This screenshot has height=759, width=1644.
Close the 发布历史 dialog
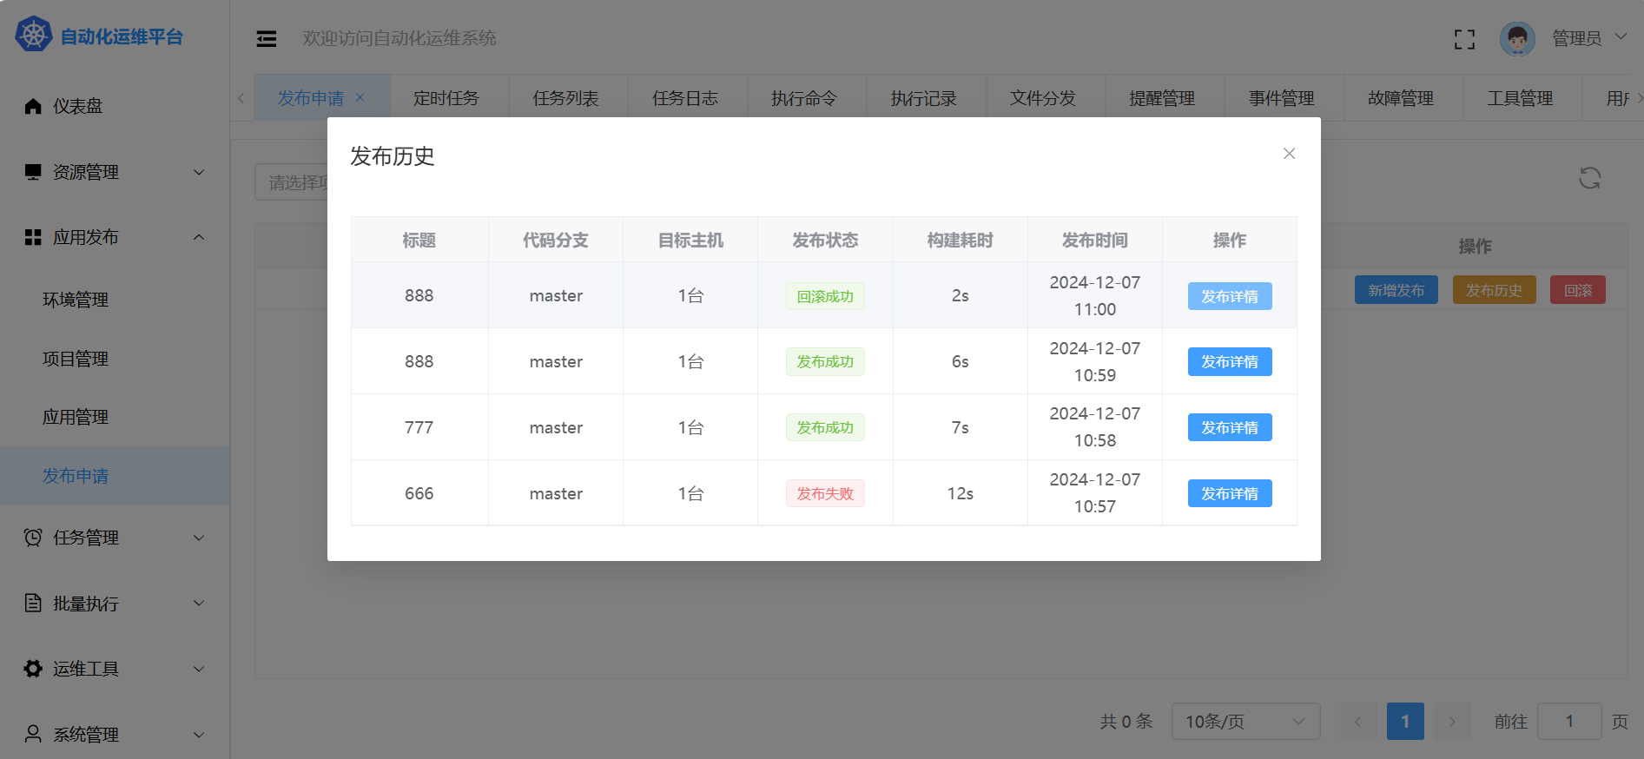1289,154
